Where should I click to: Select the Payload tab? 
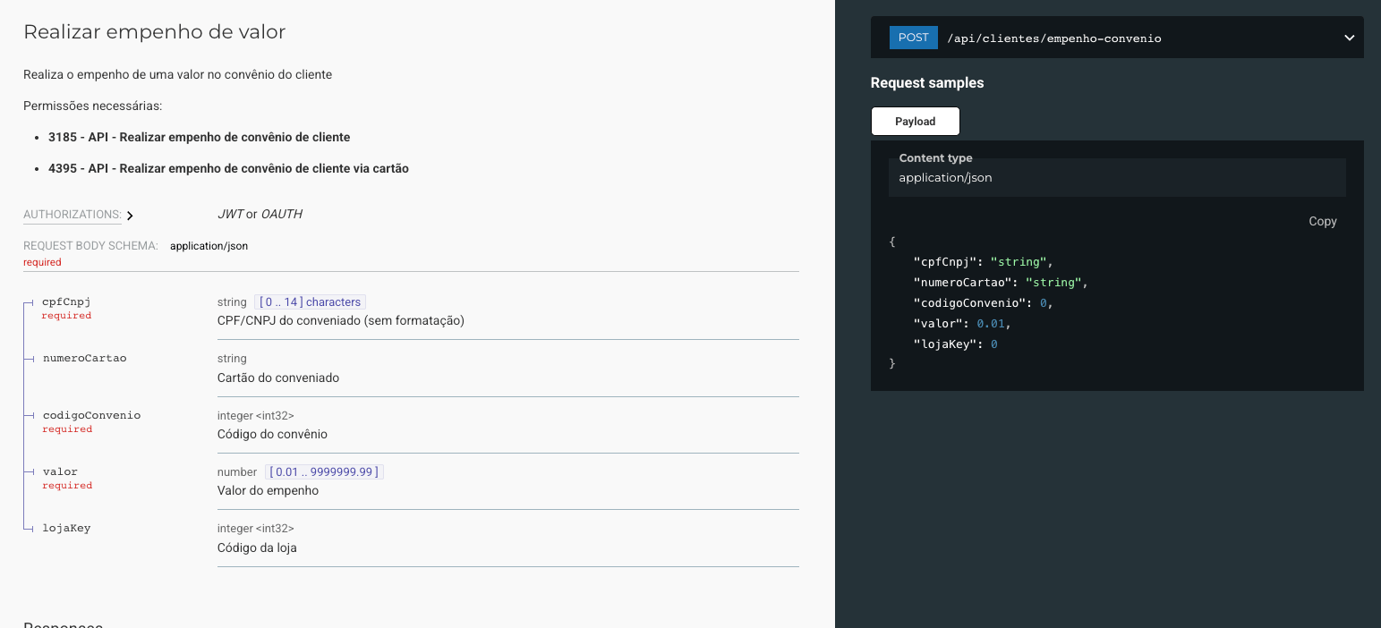[915, 121]
